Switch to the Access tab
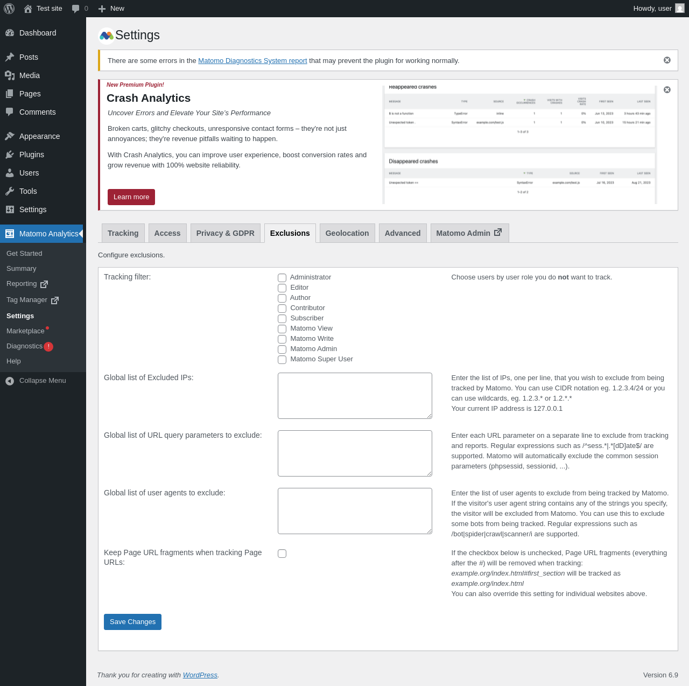Viewport: 689px width, 686px height. 167,233
